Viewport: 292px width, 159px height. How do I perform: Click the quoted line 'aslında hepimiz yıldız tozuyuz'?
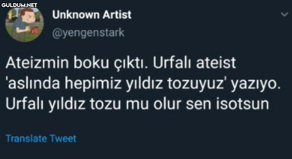(114, 84)
